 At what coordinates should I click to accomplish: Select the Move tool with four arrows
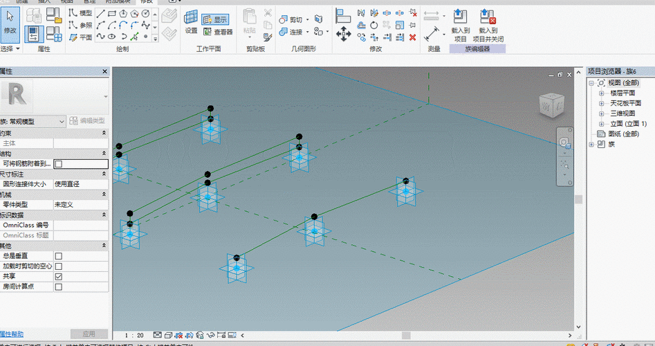(x=343, y=33)
